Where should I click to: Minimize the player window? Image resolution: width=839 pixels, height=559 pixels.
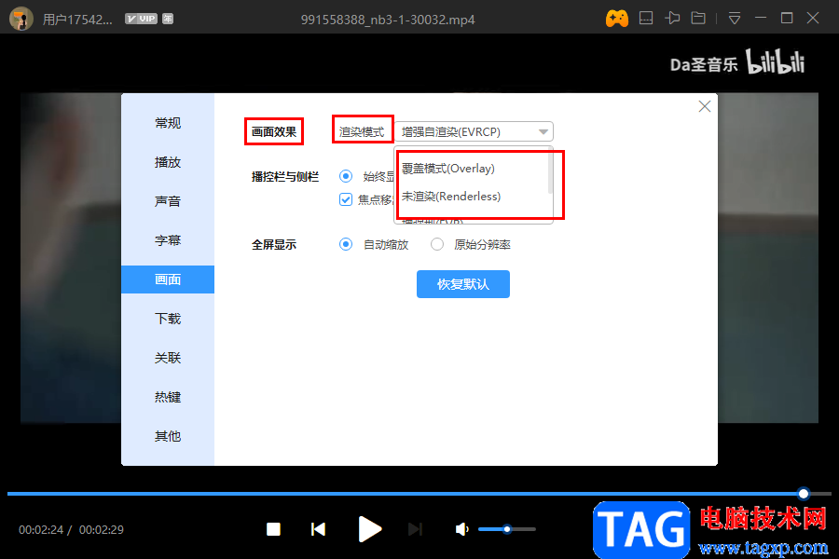[x=761, y=19]
